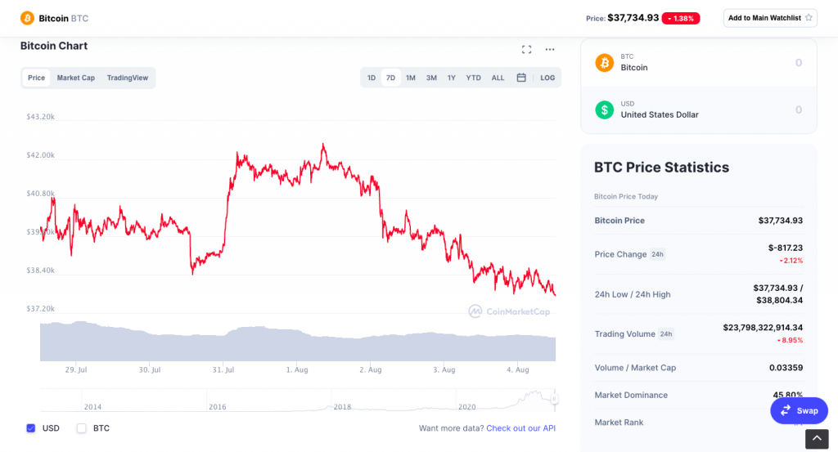Click the -2.12% price change percentage
838x452 pixels.
pos(791,261)
